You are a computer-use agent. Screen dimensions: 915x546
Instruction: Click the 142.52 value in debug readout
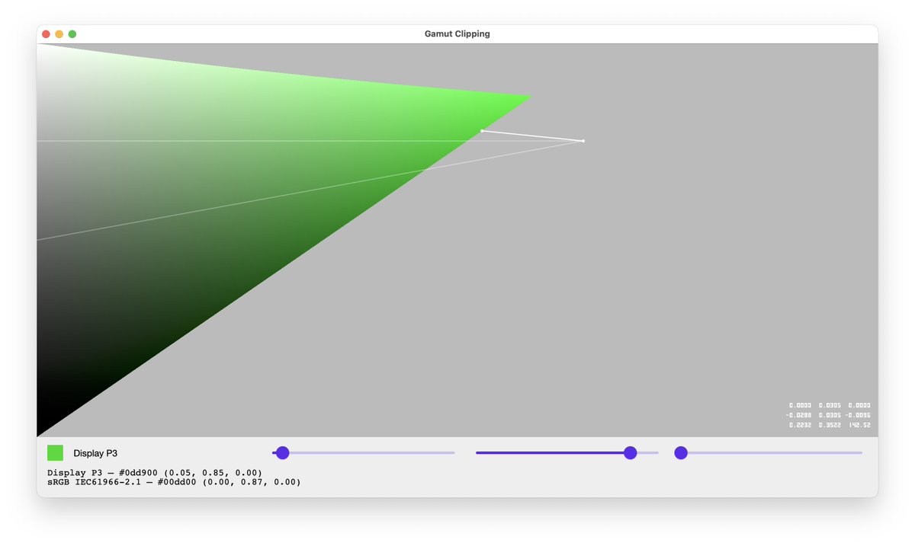click(x=859, y=425)
